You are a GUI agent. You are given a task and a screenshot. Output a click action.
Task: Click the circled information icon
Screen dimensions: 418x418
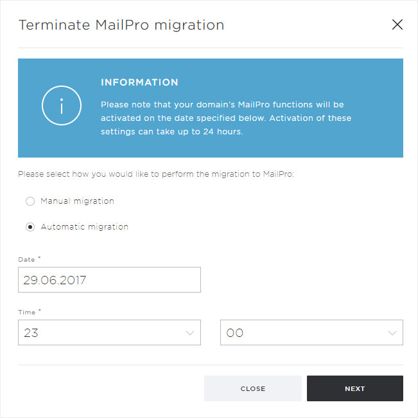pos(62,105)
